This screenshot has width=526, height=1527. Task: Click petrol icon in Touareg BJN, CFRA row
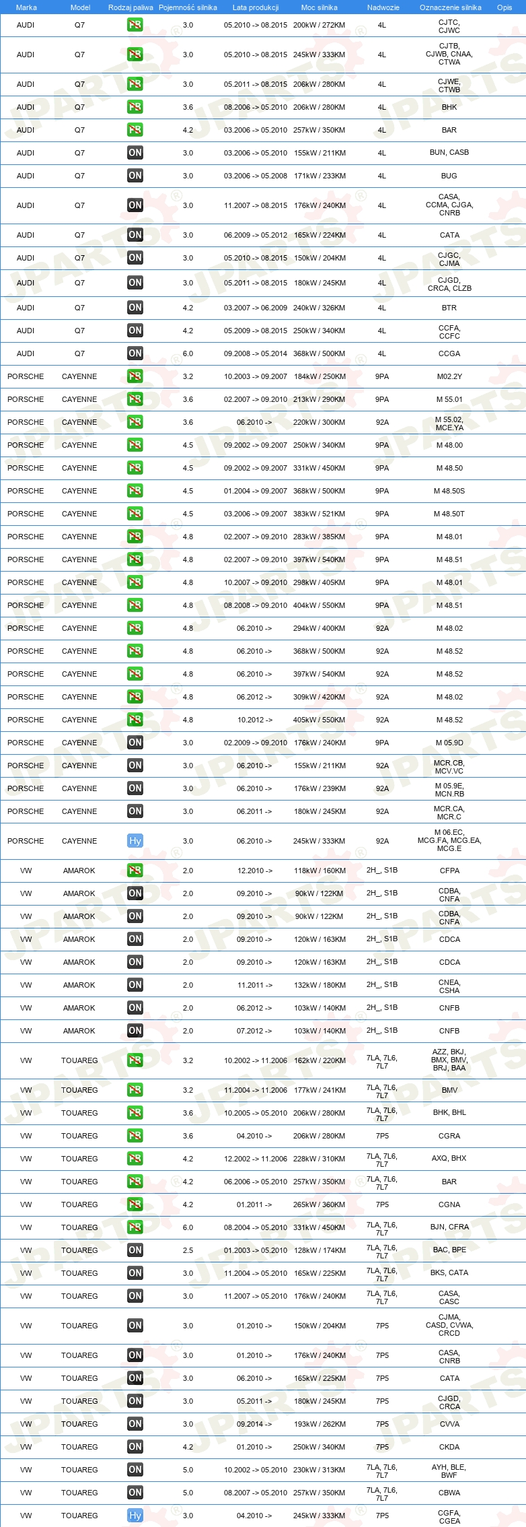point(135,1227)
